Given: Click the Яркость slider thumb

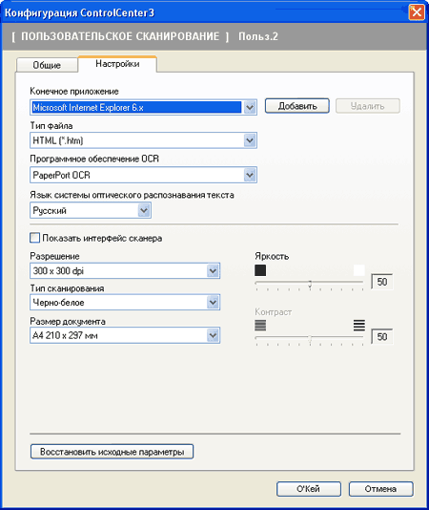Looking at the screenshot, I should click(x=310, y=284).
